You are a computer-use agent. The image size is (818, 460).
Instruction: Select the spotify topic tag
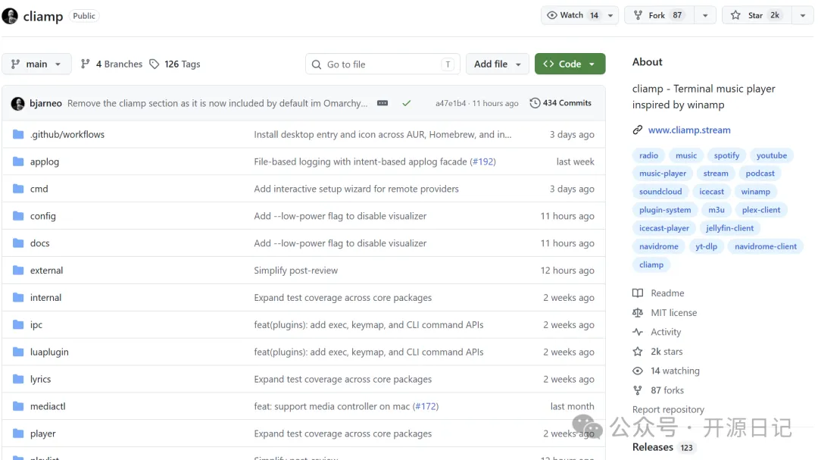(x=726, y=155)
